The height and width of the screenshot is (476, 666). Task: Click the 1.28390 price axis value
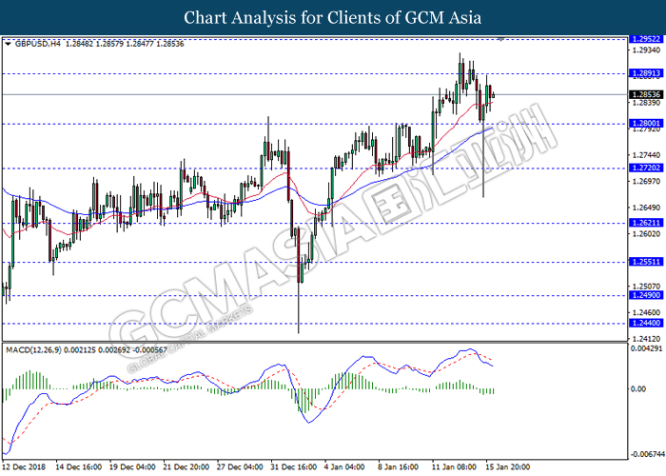tap(646, 103)
